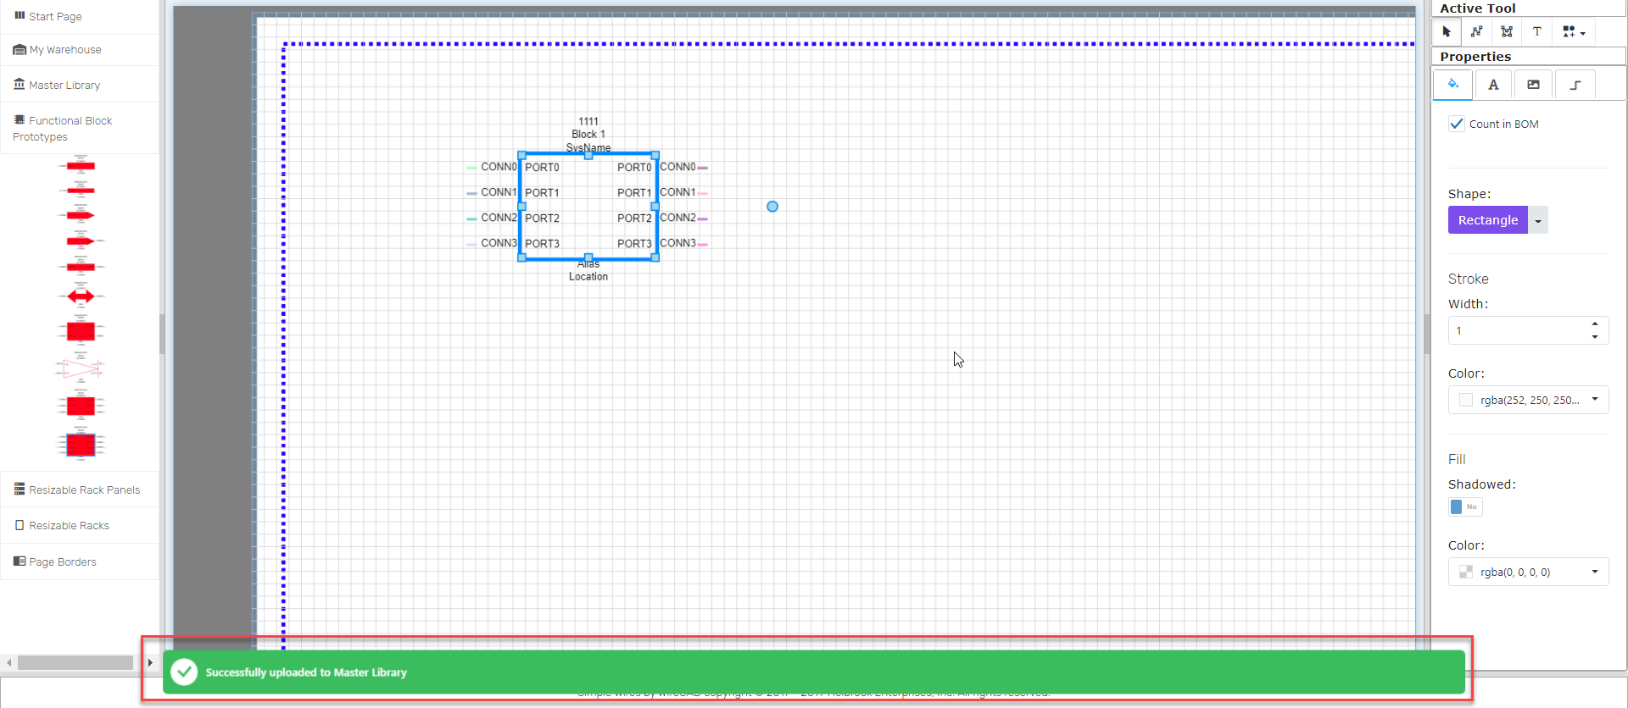The width and height of the screenshot is (1628, 708).
Task: Click the right CONN1 connector label
Action: tap(677, 192)
